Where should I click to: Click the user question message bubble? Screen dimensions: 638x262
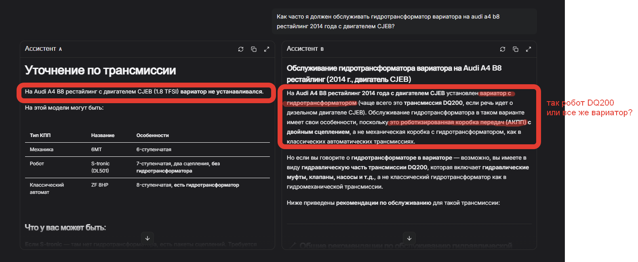pos(404,21)
